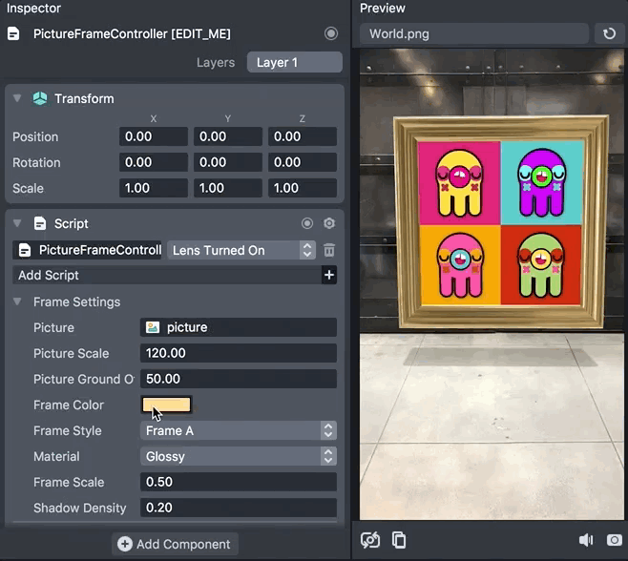Click the camera snapshot icon in Preview

(615, 540)
